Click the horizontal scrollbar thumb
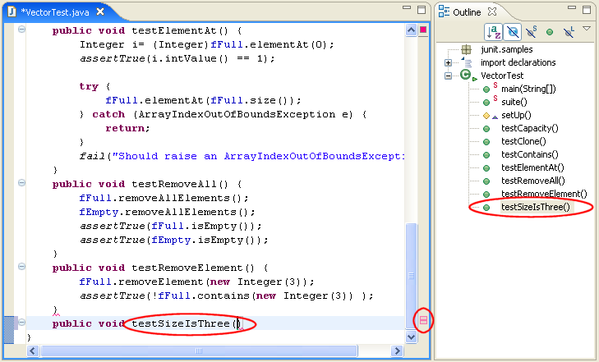This screenshot has width=599, height=362. (199, 351)
